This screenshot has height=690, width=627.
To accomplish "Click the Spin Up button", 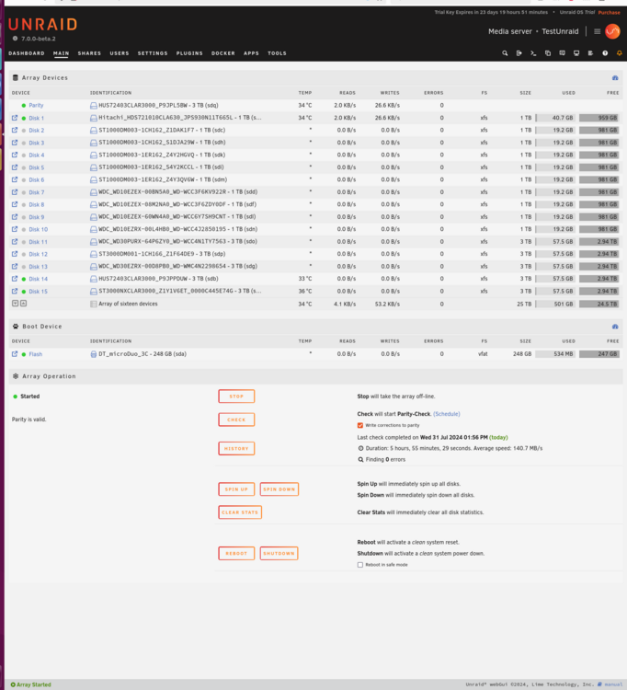I will point(236,489).
